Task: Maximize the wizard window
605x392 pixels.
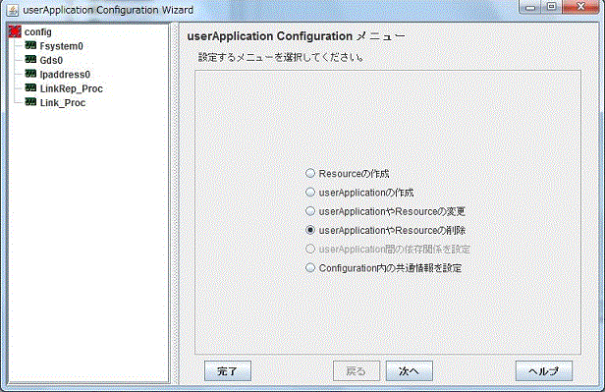Action: (x=552, y=7)
